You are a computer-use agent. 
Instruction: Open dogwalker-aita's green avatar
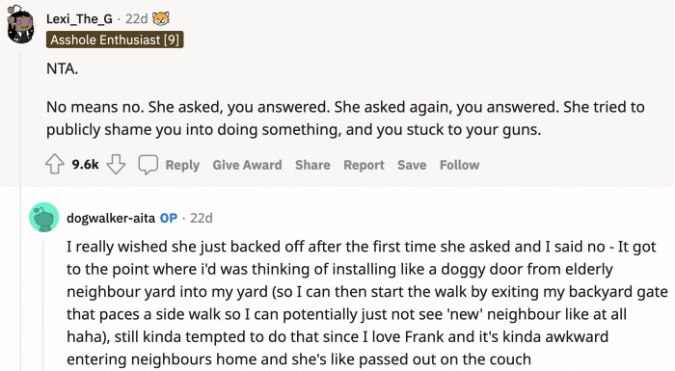click(44, 218)
